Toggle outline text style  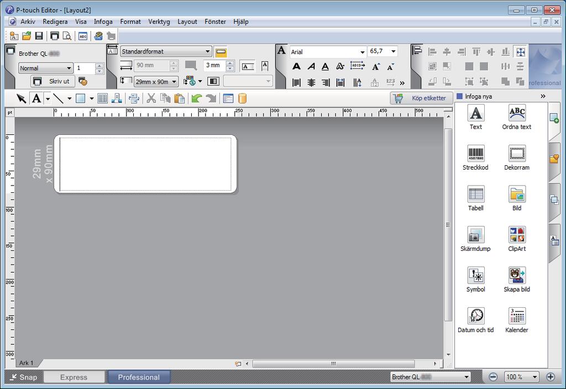(x=340, y=66)
